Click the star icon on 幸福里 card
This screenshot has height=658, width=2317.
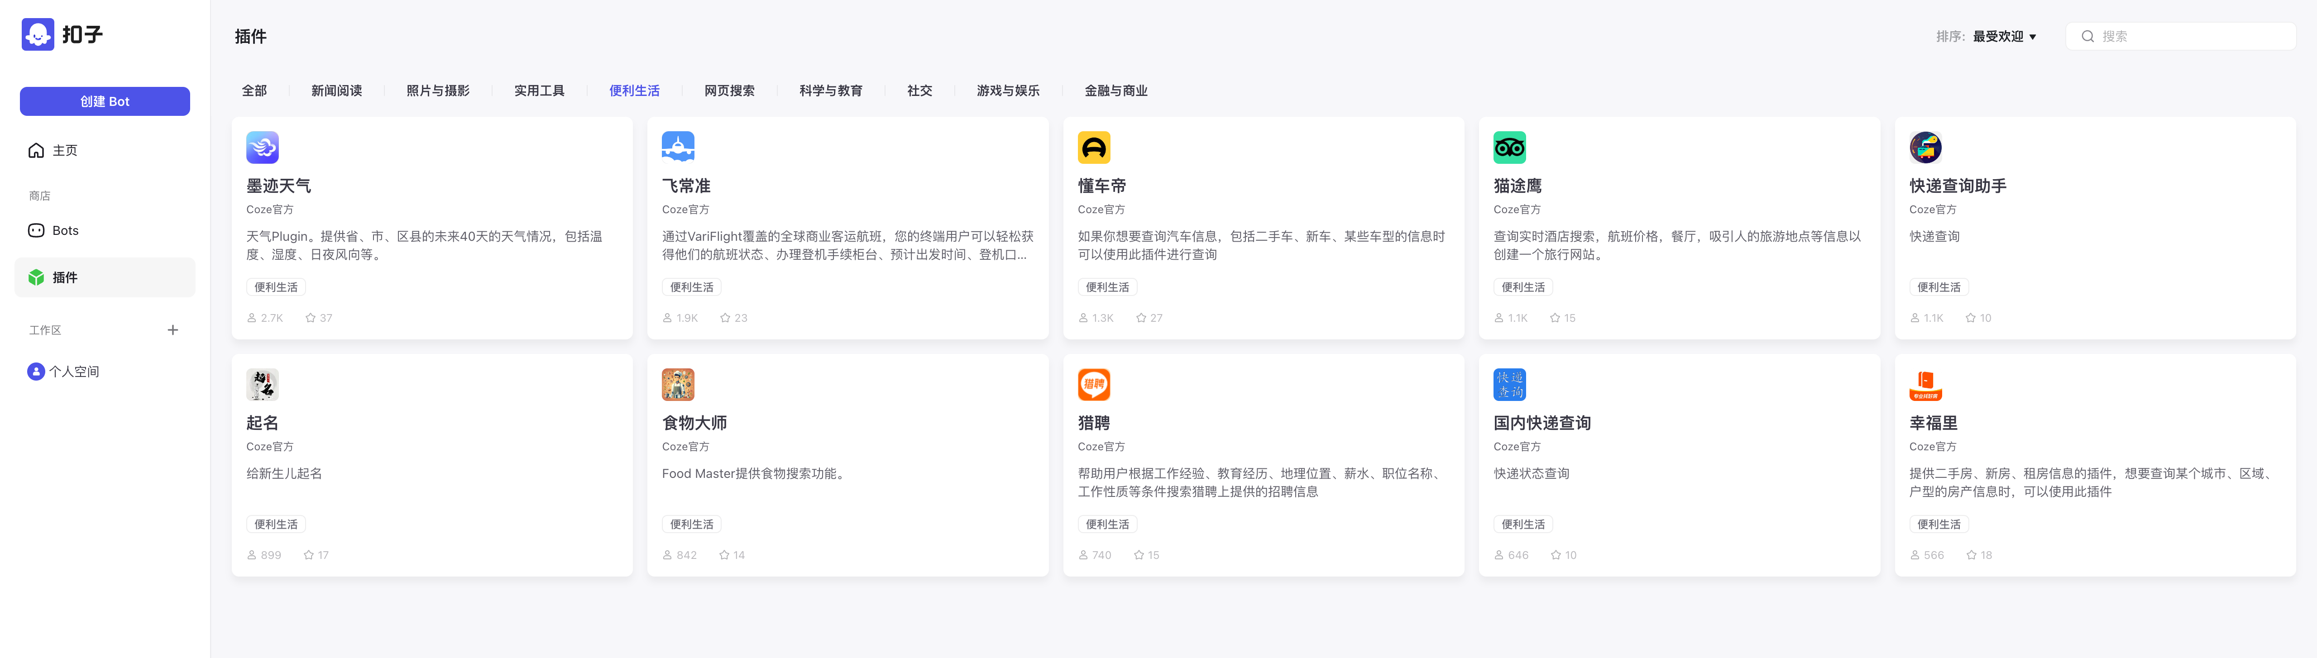(x=1972, y=556)
